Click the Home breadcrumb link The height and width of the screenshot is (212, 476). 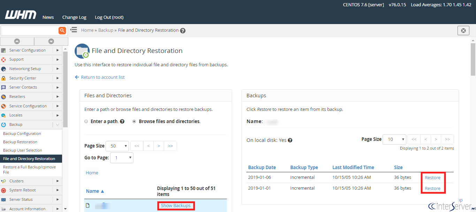(x=87, y=30)
